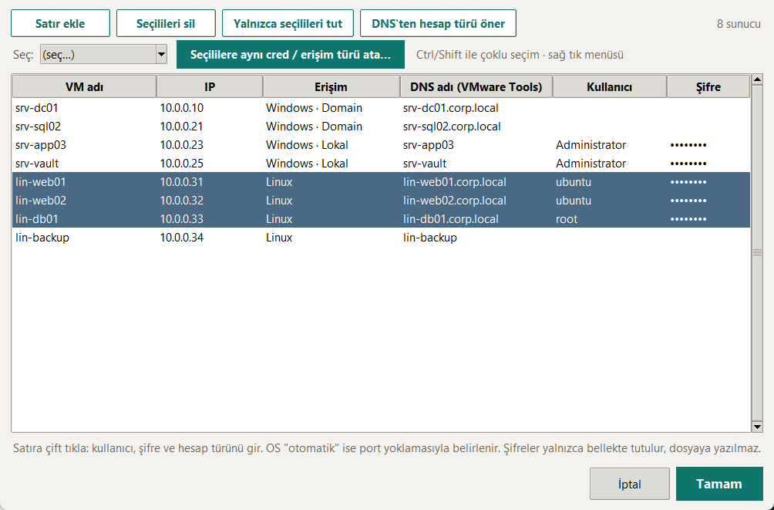Screen dimensions: 774x510
Task: Delete selected rows with "Seçilileri sil"
Action: (x=166, y=23)
